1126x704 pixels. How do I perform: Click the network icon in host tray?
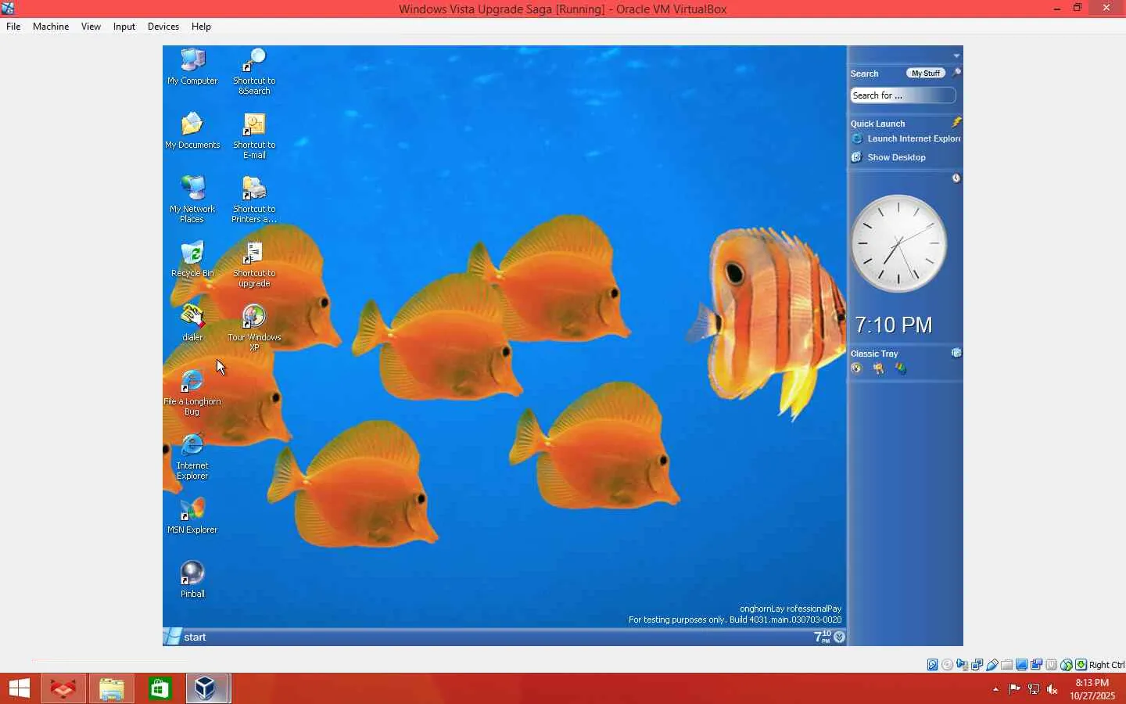click(x=1034, y=689)
